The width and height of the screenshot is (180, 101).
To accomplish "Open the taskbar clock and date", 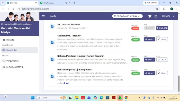I will (x=173, y=98).
